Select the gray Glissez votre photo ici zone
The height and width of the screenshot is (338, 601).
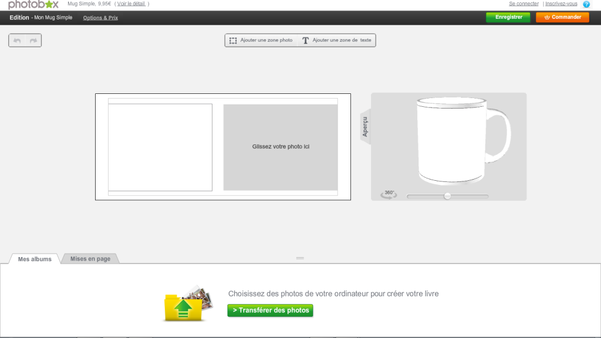click(x=281, y=147)
